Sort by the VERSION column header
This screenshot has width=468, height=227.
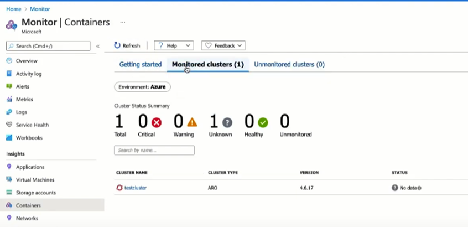pos(309,173)
